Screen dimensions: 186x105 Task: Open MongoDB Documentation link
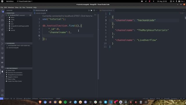click(x=15, y=75)
